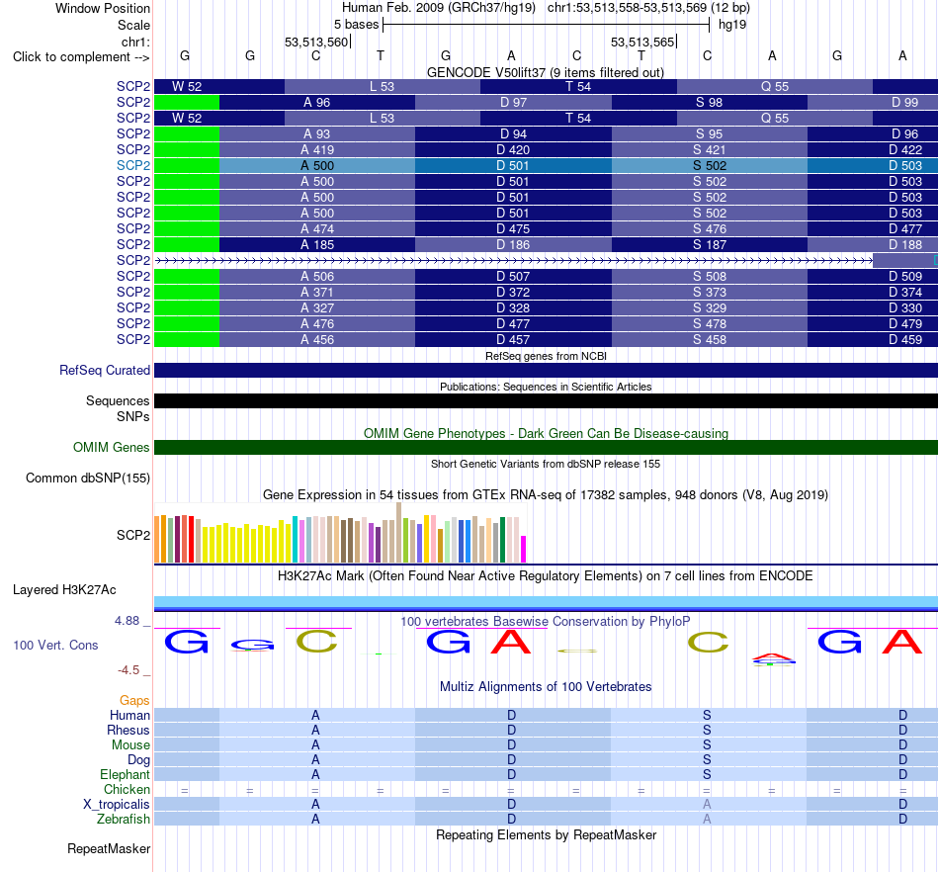Click 'Publications: Sequences in Scientific Articles' title

pos(546,387)
